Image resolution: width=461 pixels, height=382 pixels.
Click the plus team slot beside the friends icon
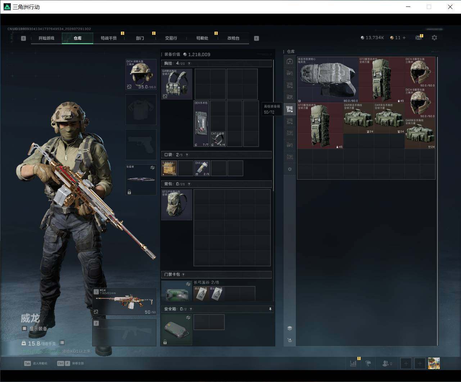click(406, 363)
